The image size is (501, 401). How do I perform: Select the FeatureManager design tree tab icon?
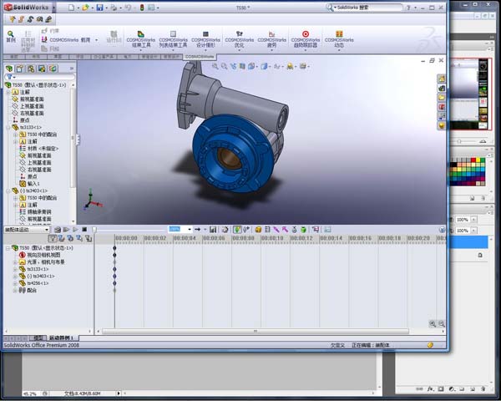[9, 69]
